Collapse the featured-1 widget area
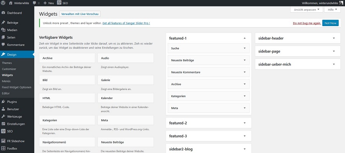This screenshot has height=153, width=345. (x=244, y=38)
